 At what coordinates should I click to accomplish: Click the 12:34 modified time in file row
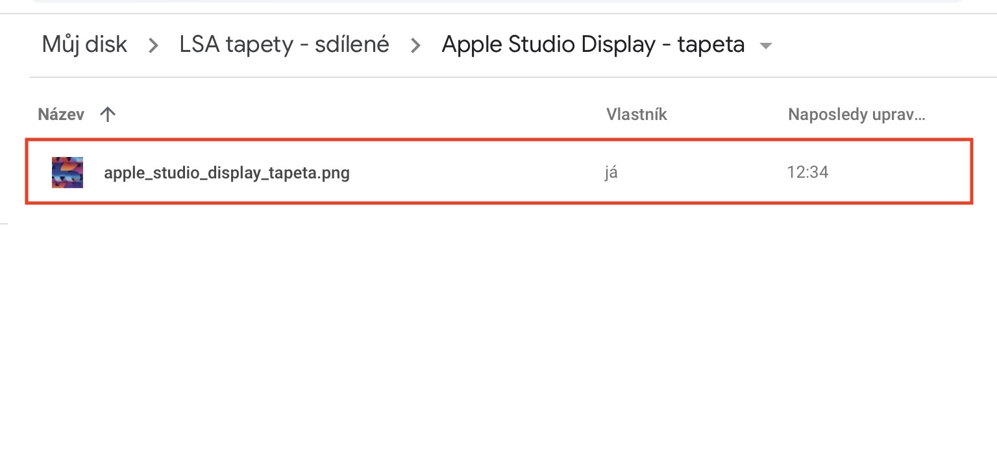(x=807, y=173)
